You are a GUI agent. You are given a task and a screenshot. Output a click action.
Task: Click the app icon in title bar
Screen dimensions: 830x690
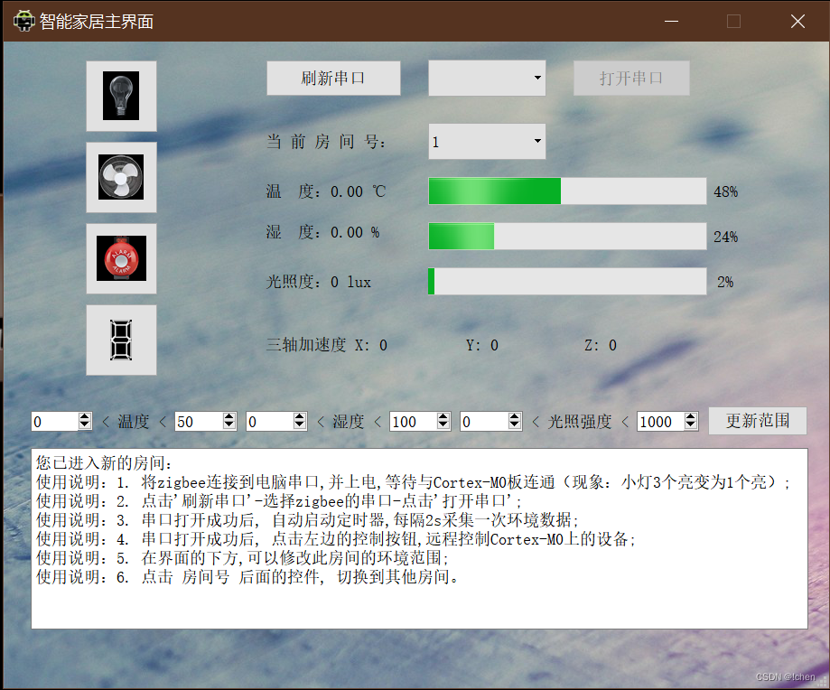[23, 21]
